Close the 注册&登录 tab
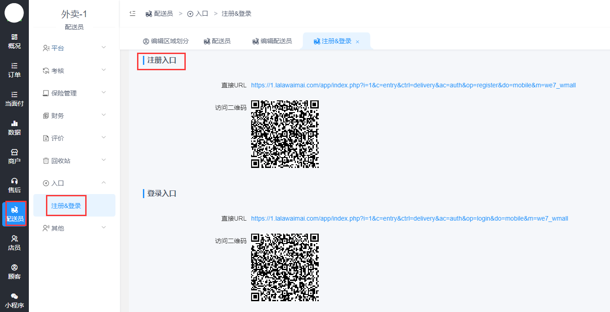The width and height of the screenshot is (610, 312). [358, 41]
